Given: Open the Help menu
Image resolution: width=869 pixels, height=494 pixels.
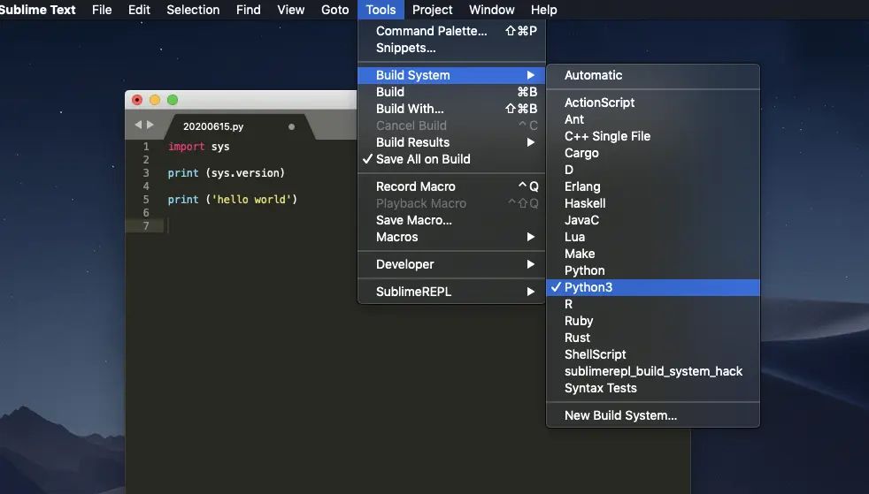Looking at the screenshot, I should [x=543, y=10].
